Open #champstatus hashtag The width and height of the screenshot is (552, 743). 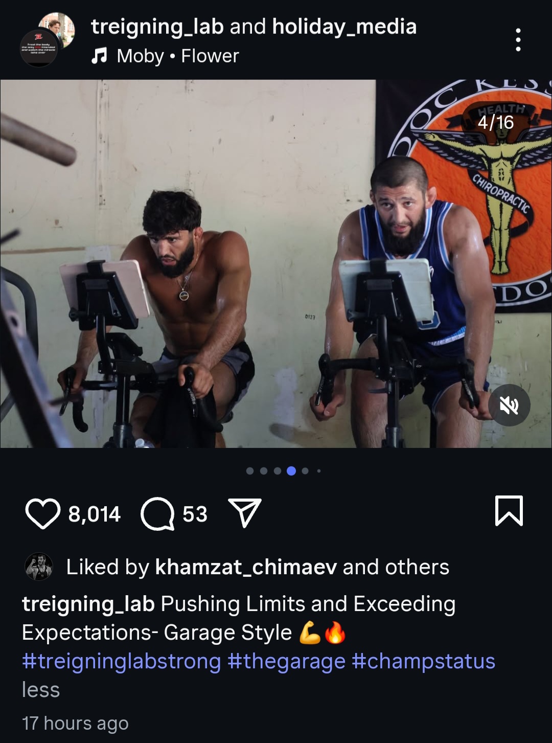(424, 661)
